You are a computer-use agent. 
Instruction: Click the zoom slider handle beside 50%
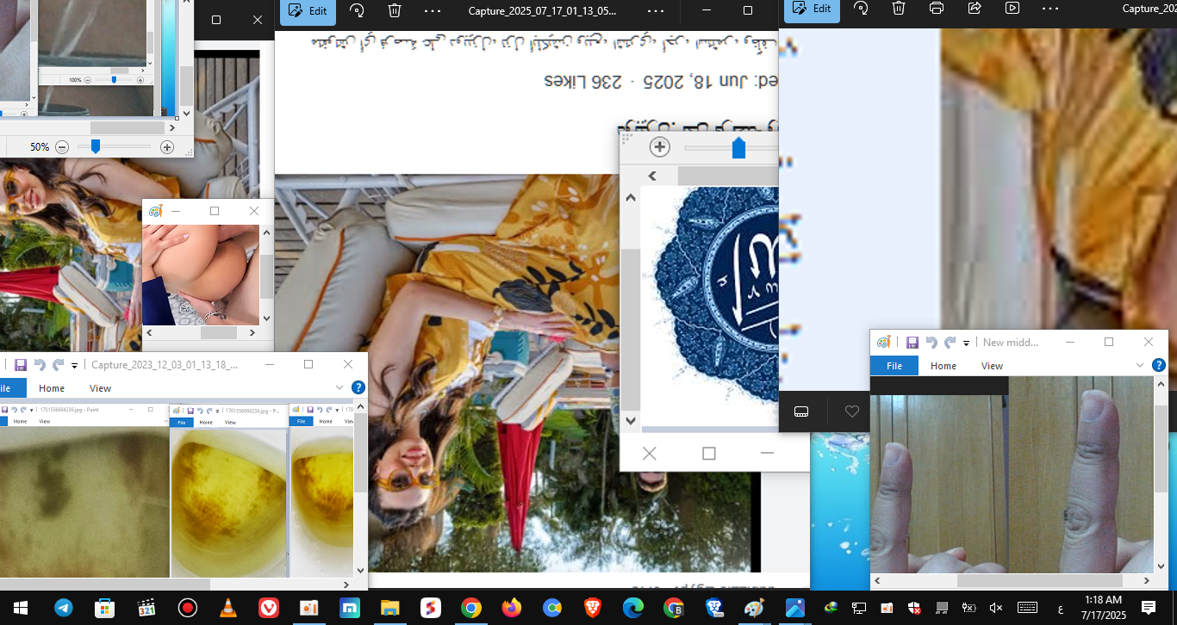pos(96,147)
